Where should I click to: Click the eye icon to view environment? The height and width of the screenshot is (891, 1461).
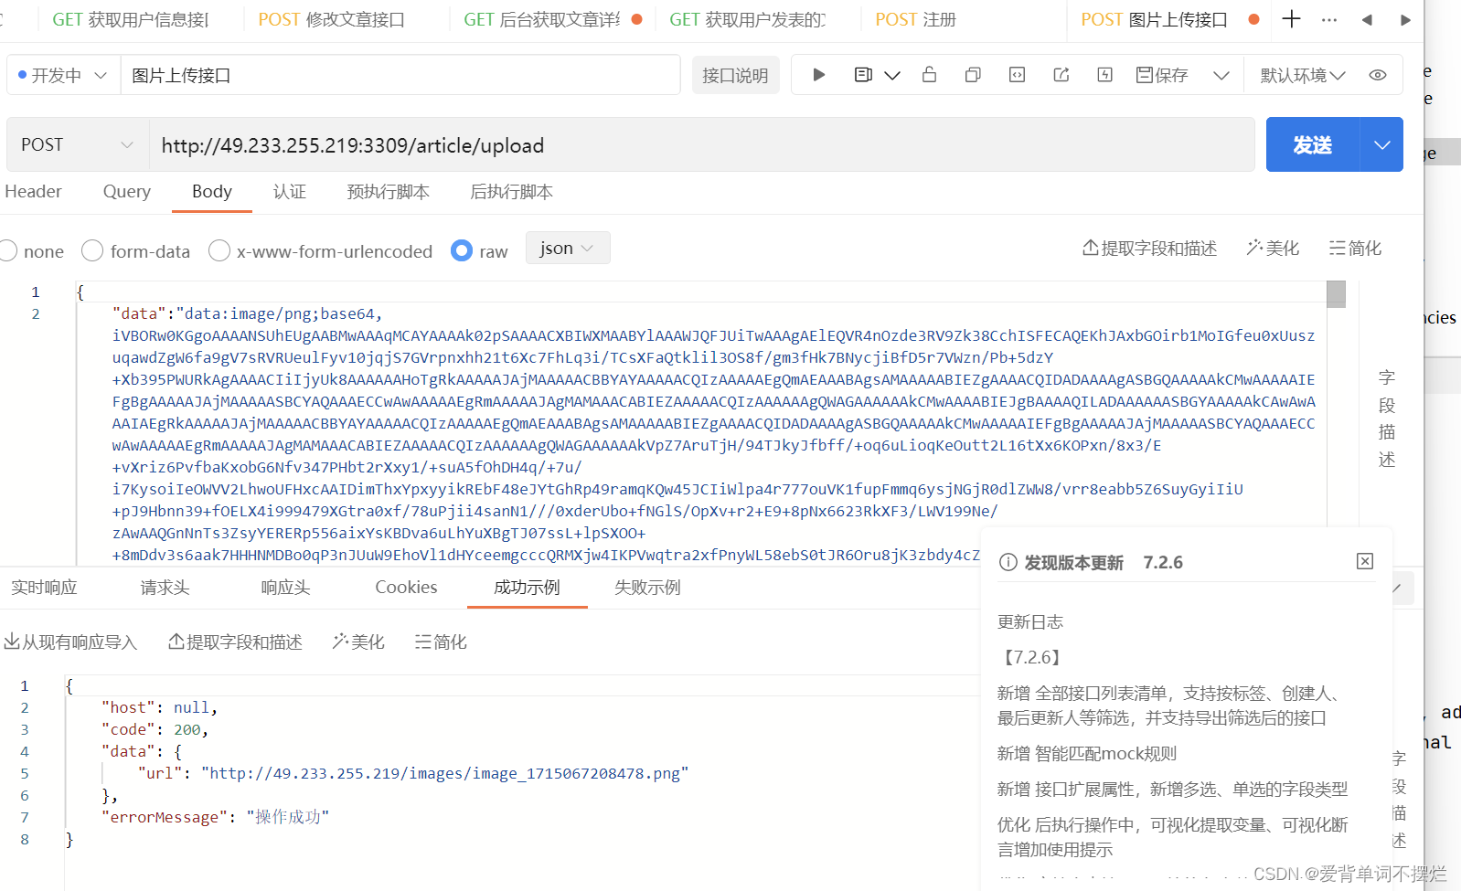1378,75
